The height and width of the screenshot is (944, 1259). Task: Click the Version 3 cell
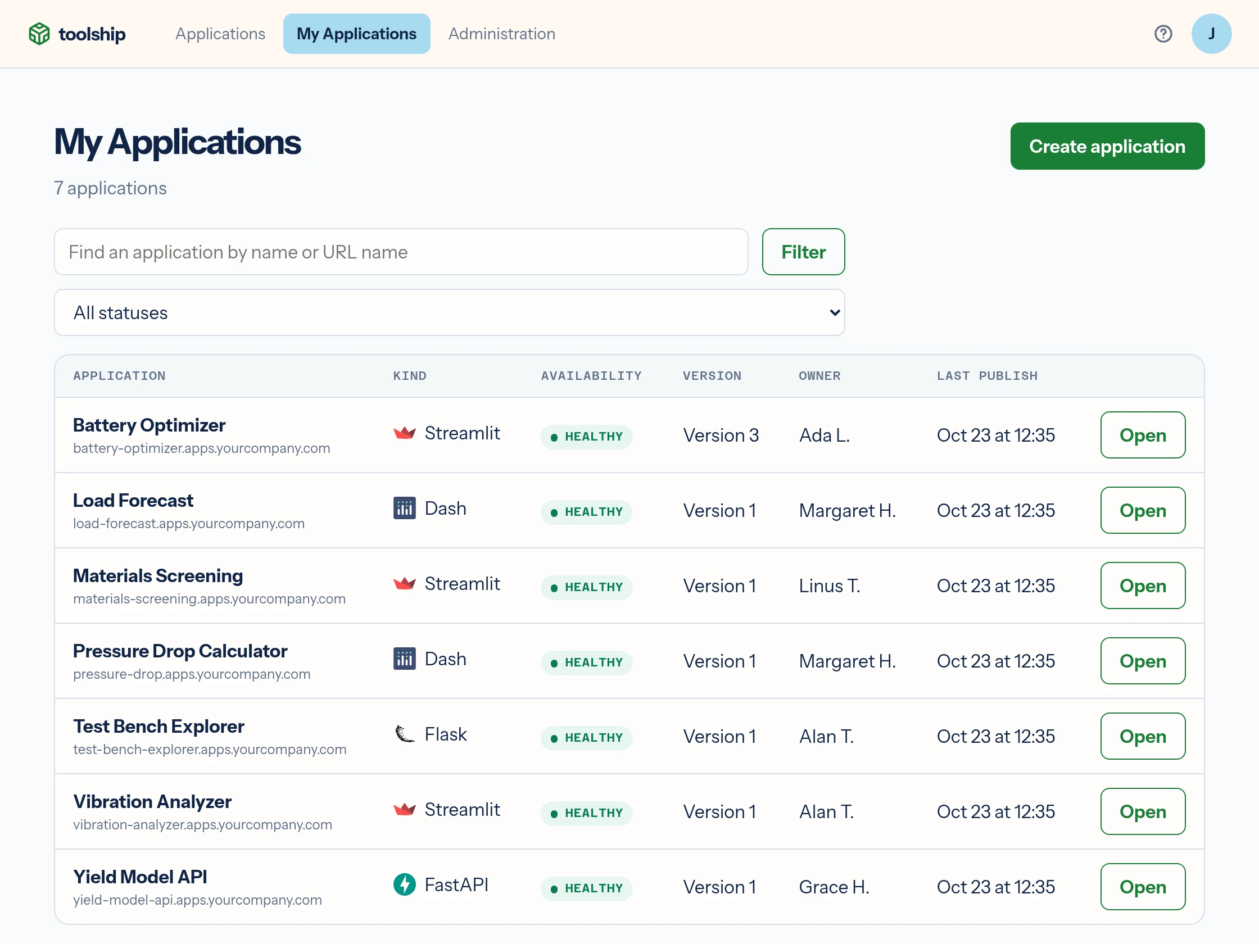(x=721, y=435)
